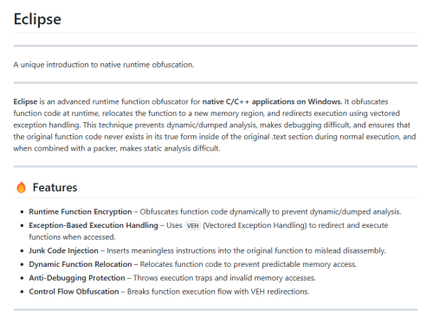Screen dimensions: 433x317
Task: Click Junk Code Injection bullet title
Action: pyautogui.click(x=63, y=250)
